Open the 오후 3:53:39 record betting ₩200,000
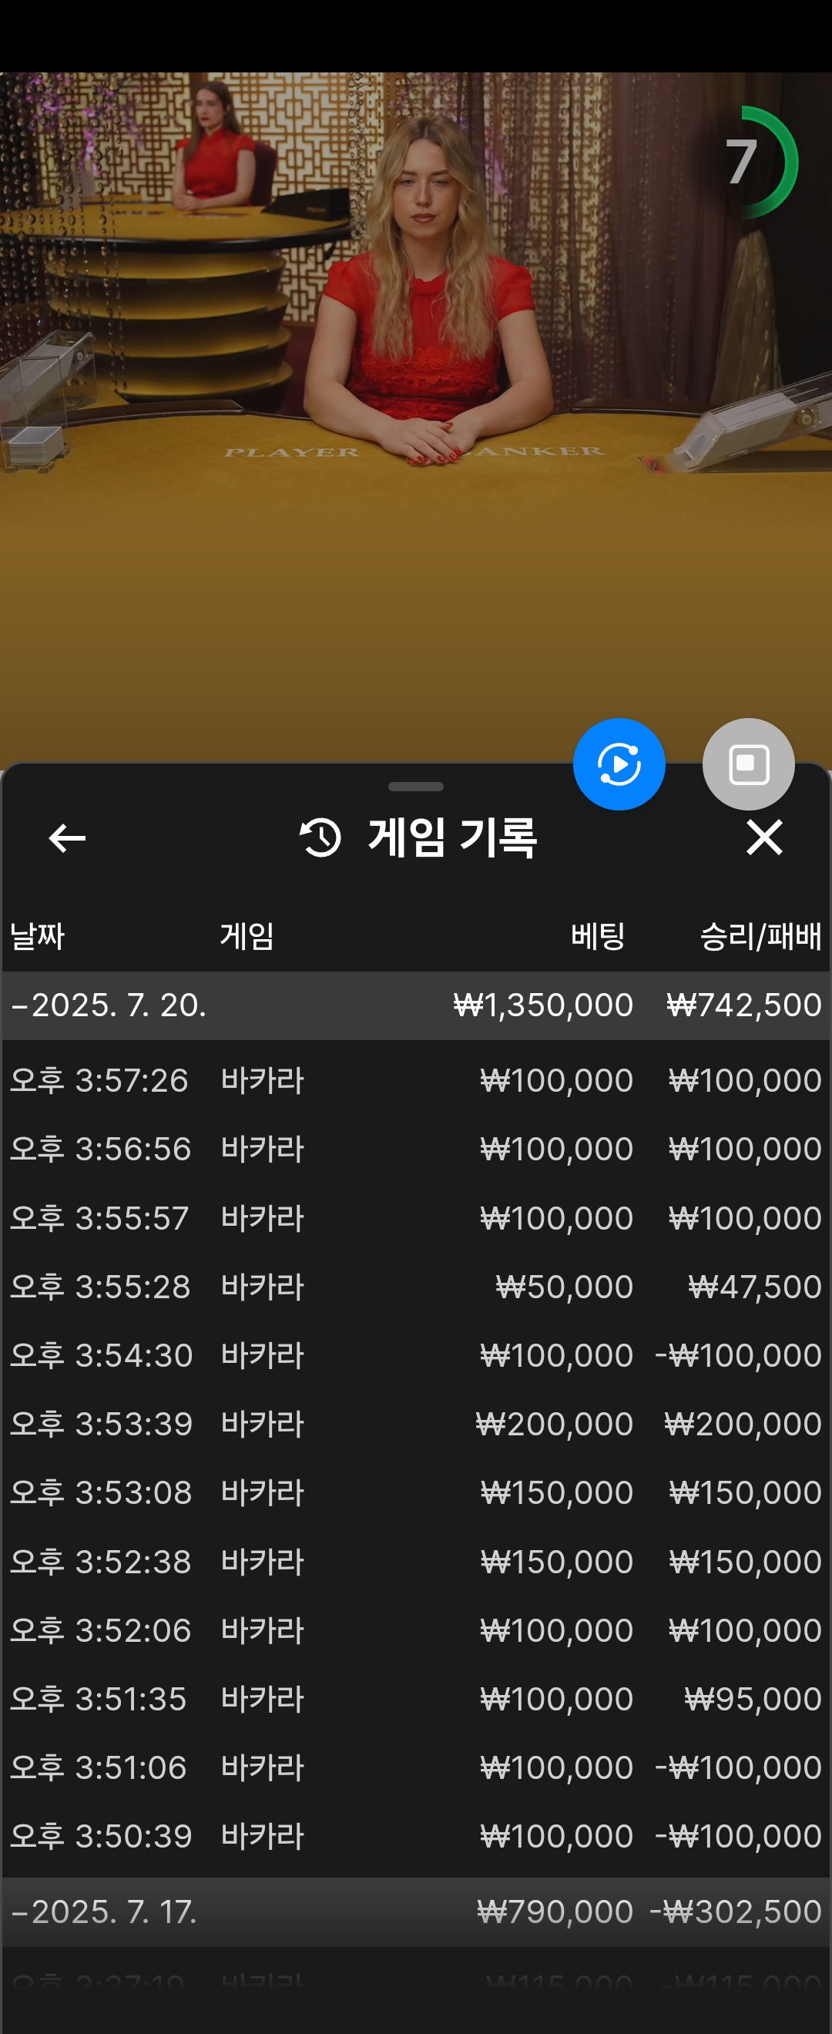832x2034 pixels. coord(416,1424)
